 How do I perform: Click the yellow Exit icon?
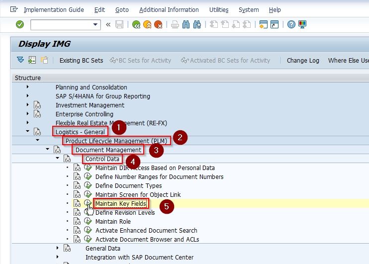147,24
